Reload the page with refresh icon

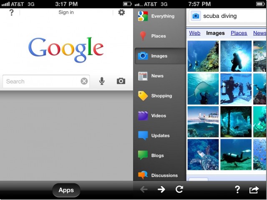tap(179, 189)
